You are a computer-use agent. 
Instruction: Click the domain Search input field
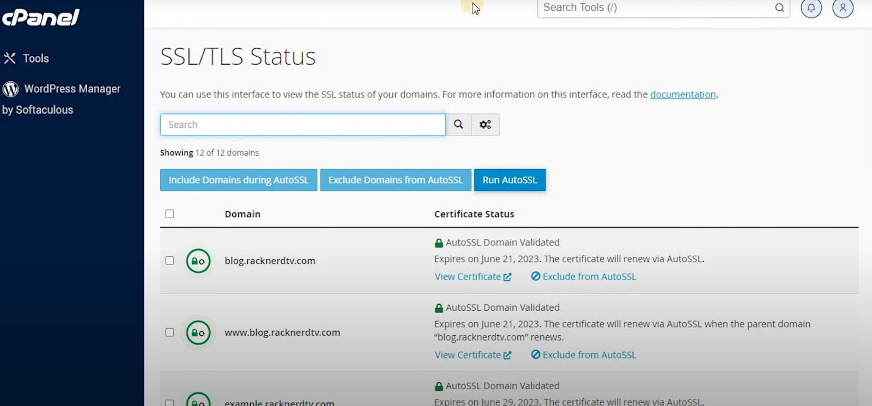tap(302, 125)
